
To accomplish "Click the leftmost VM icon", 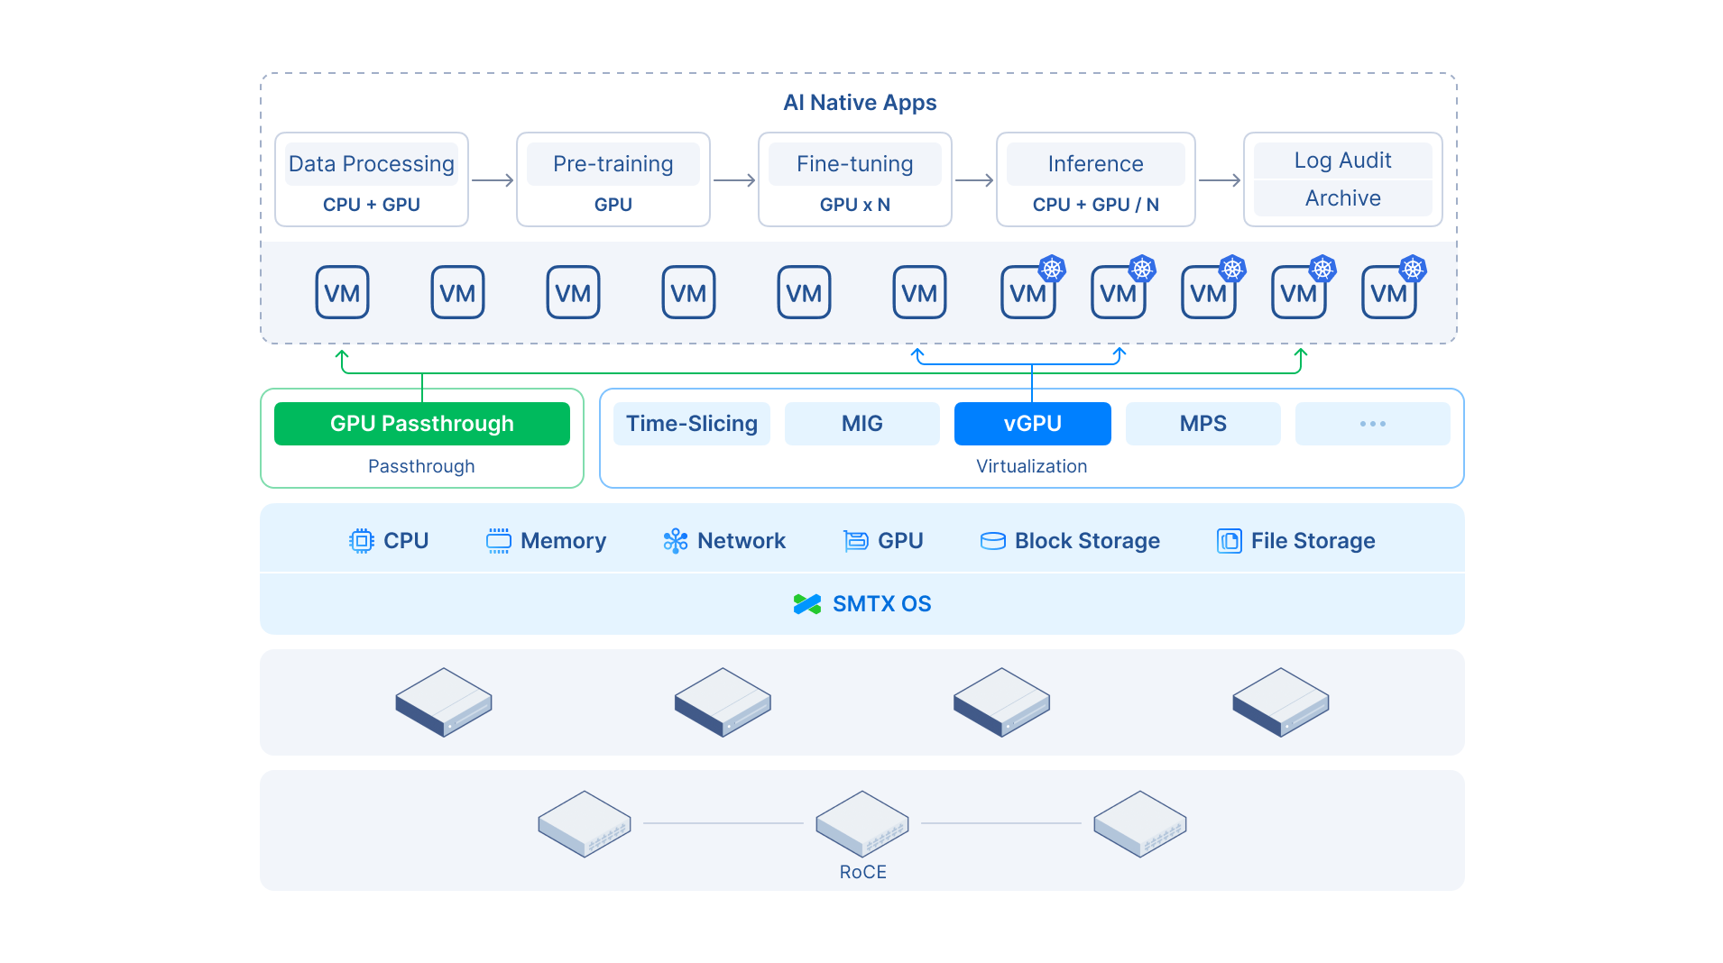I will 342,293.
